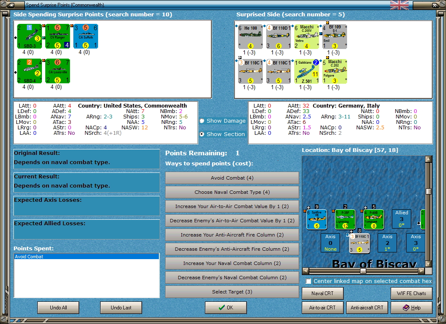This screenshot has height=324, width=446.
Task: Click Increase Your Anti-Aircraft Fire Column
Action: coord(232,234)
